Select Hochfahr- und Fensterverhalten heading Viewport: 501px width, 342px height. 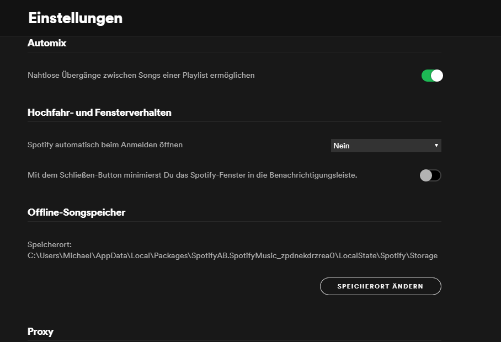pos(99,113)
